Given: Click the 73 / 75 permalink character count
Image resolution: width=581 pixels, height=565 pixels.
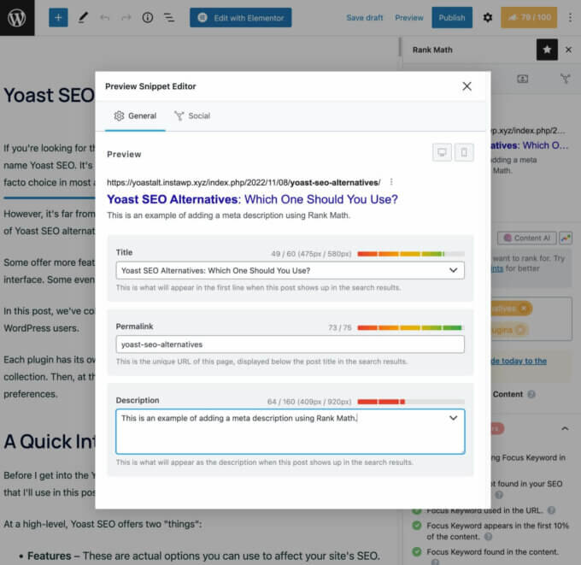Looking at the screenshot, I should (x=340, y=327).
